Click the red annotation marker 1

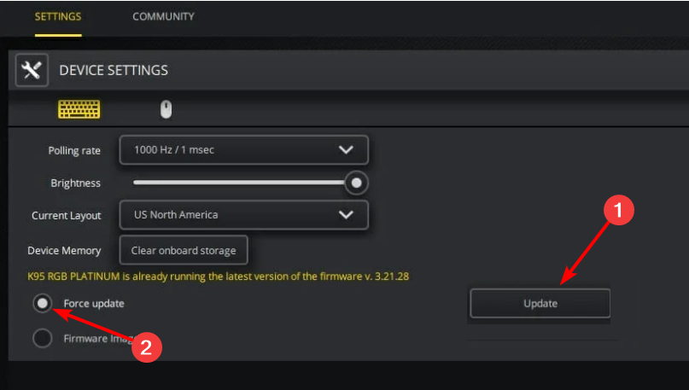point(619,210)
